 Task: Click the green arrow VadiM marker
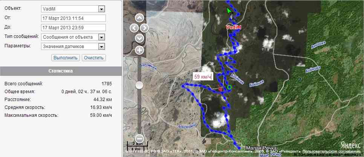[x=229, y=11]
